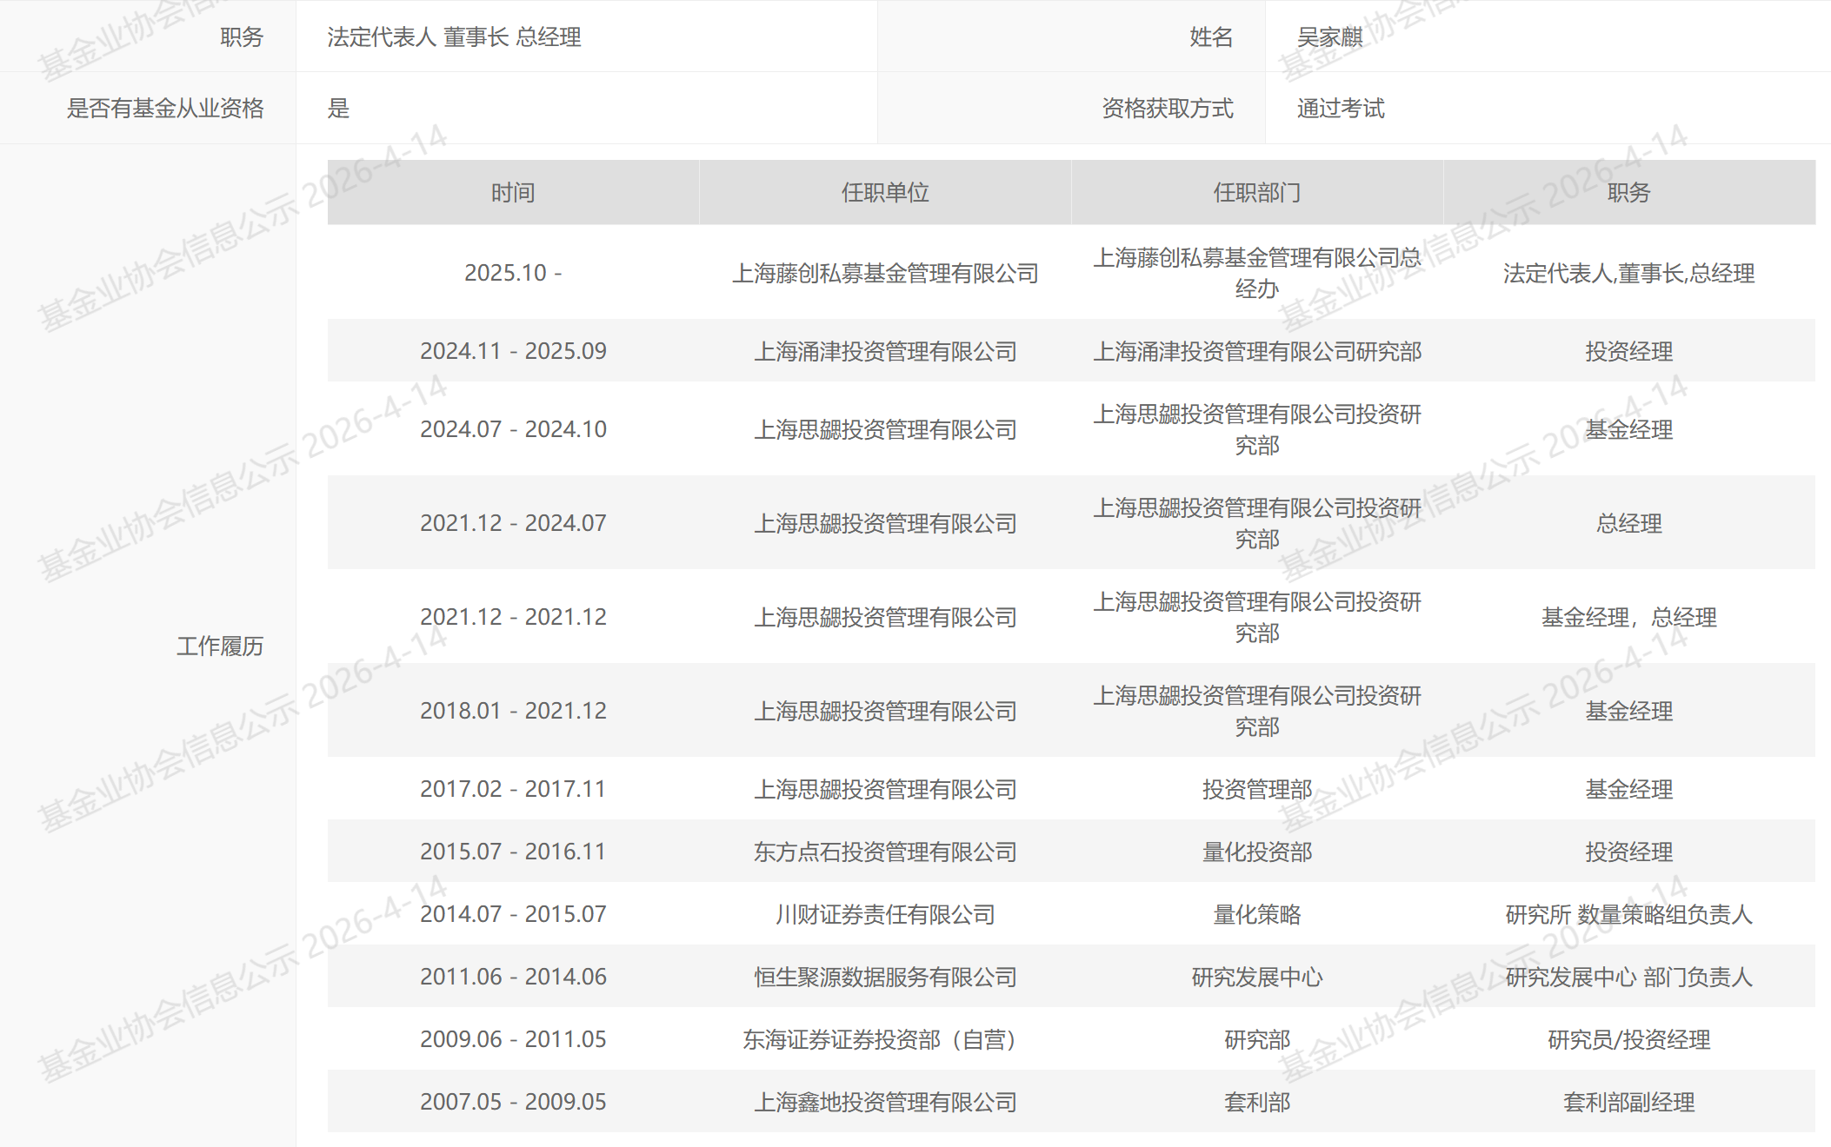Click 恒生聚源数据服务有限公司 in history

point(886,976)
